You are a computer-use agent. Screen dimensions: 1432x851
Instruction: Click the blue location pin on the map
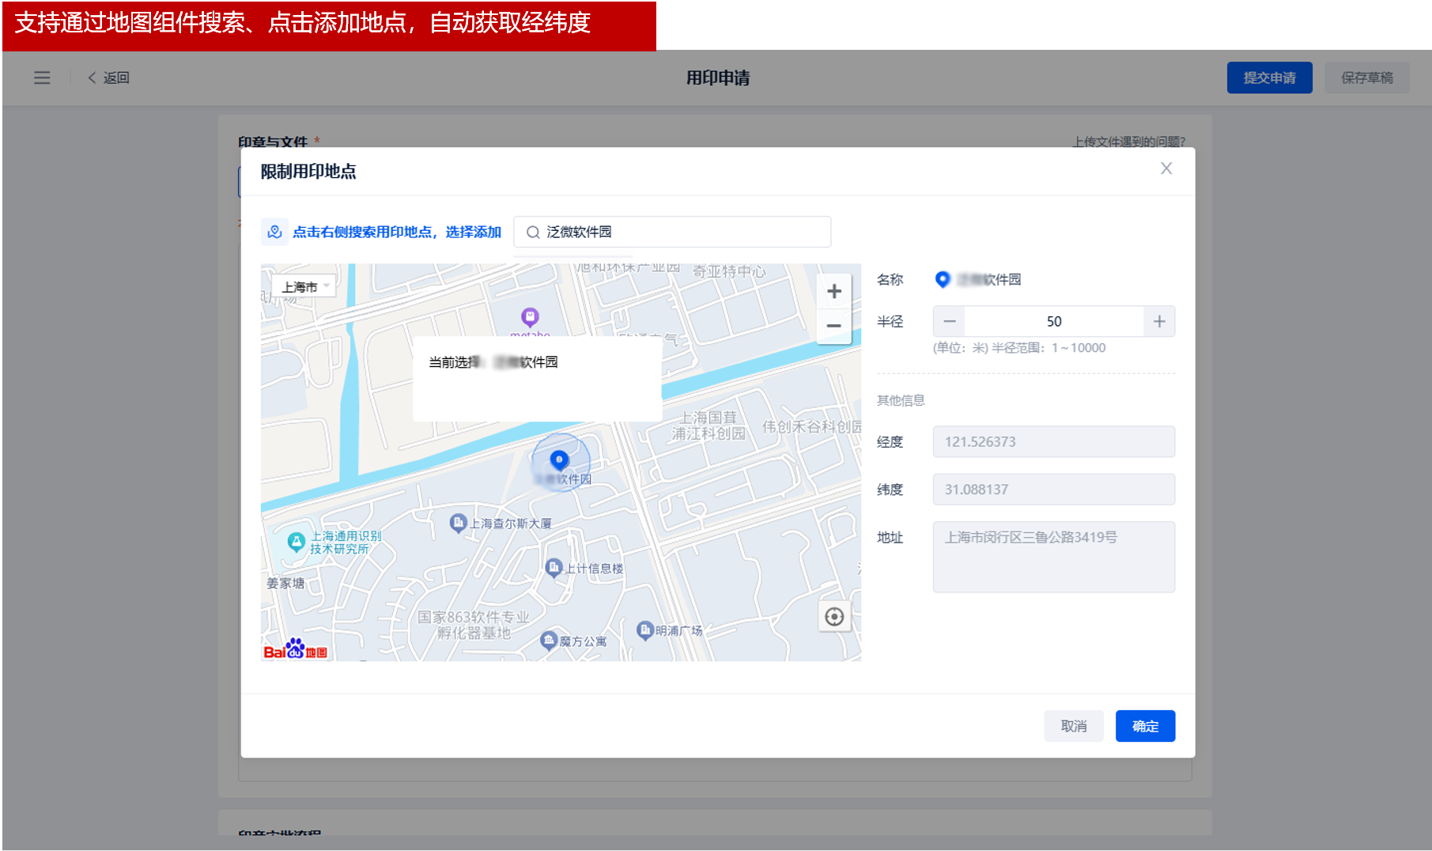(x=559, y=460)
